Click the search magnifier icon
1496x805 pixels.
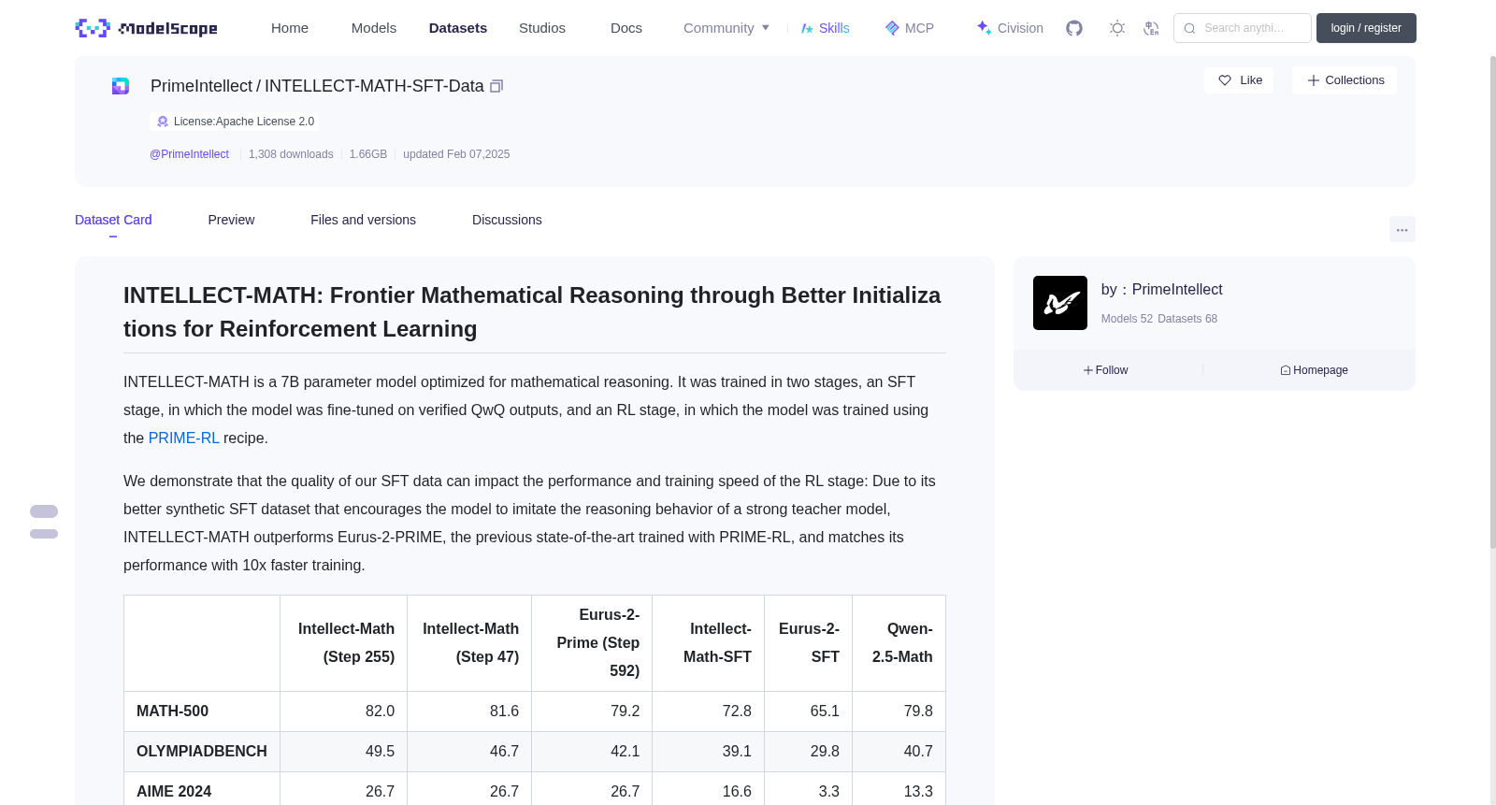1189,28
